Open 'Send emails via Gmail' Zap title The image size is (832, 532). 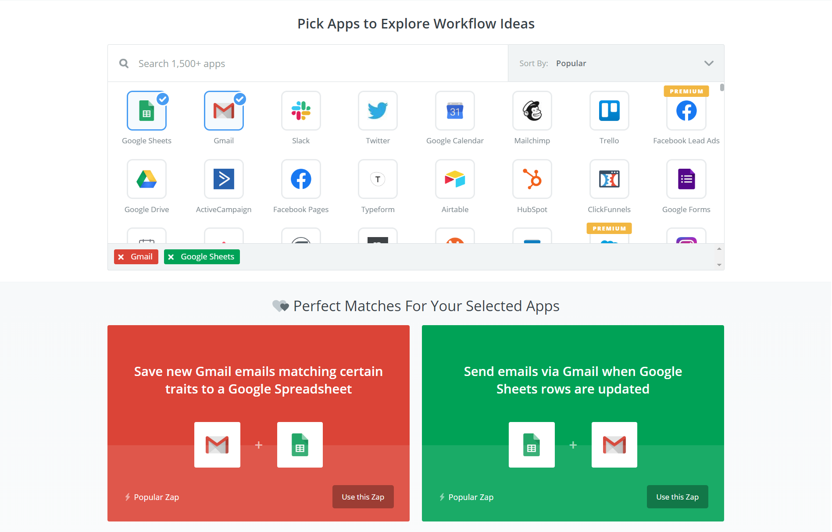point(573,380)
